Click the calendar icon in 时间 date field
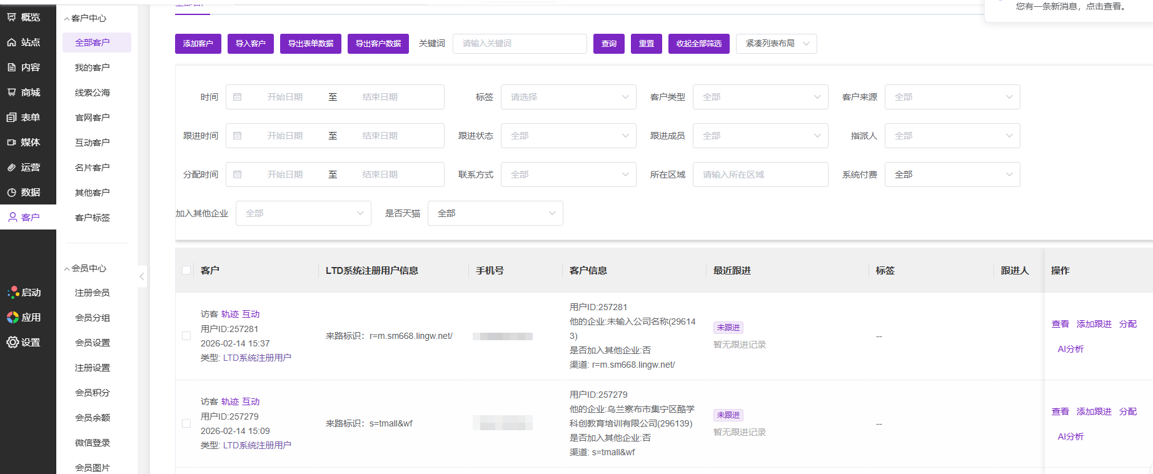1153x474 pixels. click(x=238, y=97)
